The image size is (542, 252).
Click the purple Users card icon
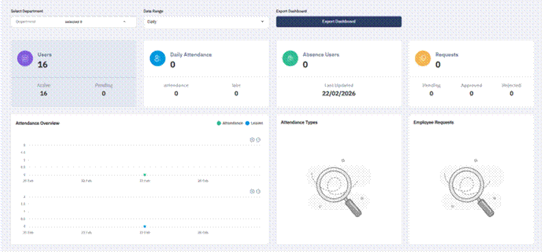pos(25,58)
